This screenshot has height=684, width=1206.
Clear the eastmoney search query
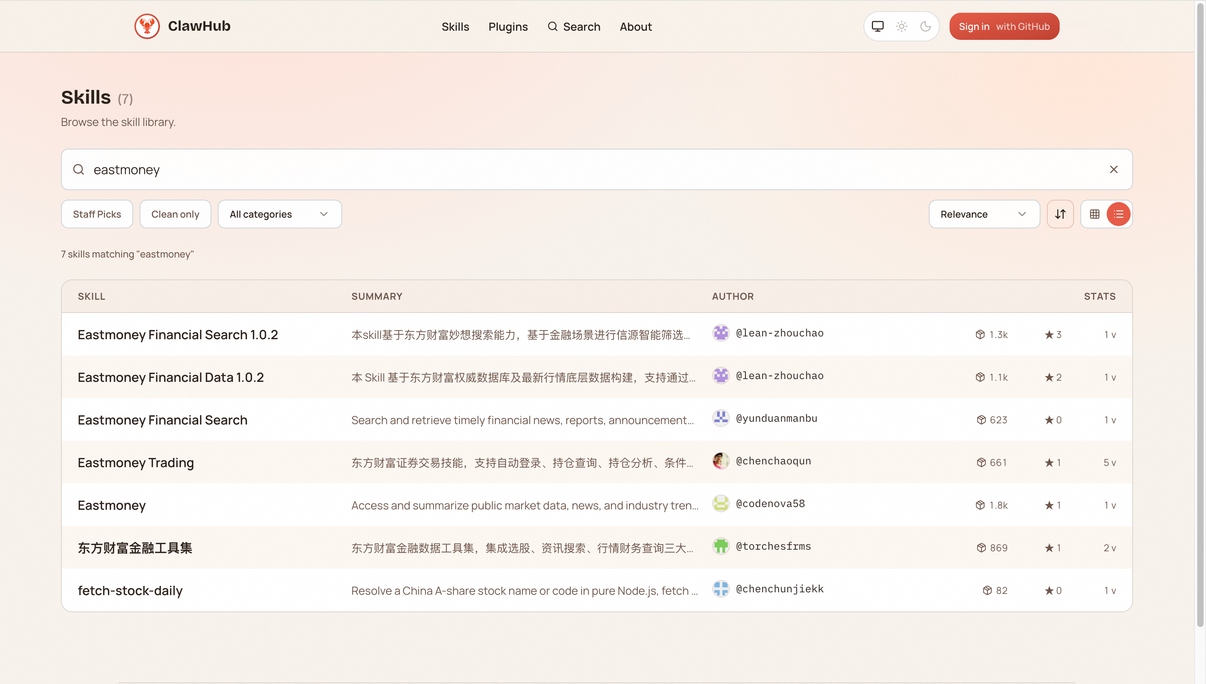pyautogui.click(x=1113, y=169)
